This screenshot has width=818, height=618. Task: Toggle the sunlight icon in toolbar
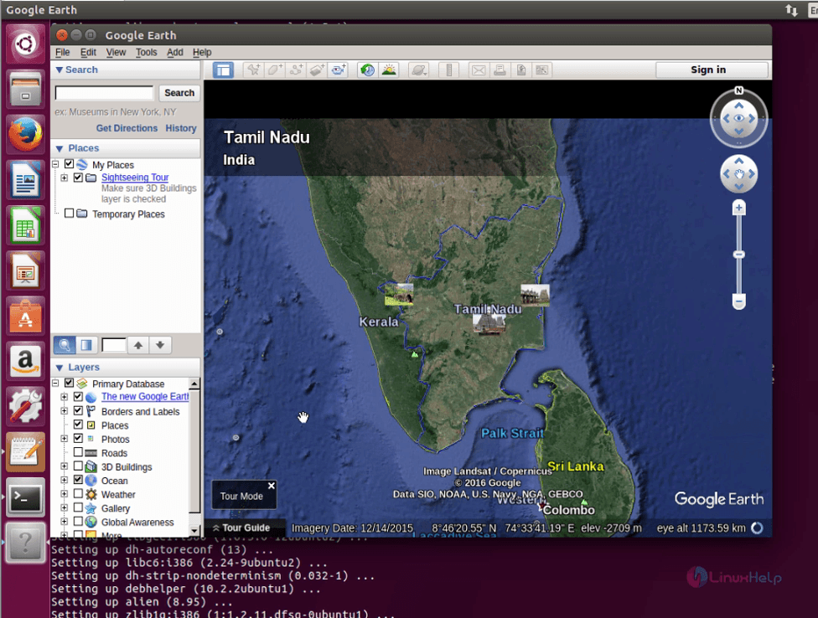coord(389,70)
